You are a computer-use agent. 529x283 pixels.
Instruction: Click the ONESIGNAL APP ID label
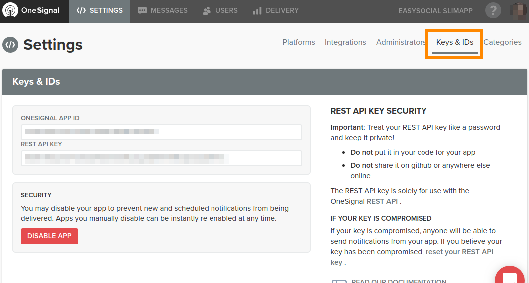(x=50, y=118)
